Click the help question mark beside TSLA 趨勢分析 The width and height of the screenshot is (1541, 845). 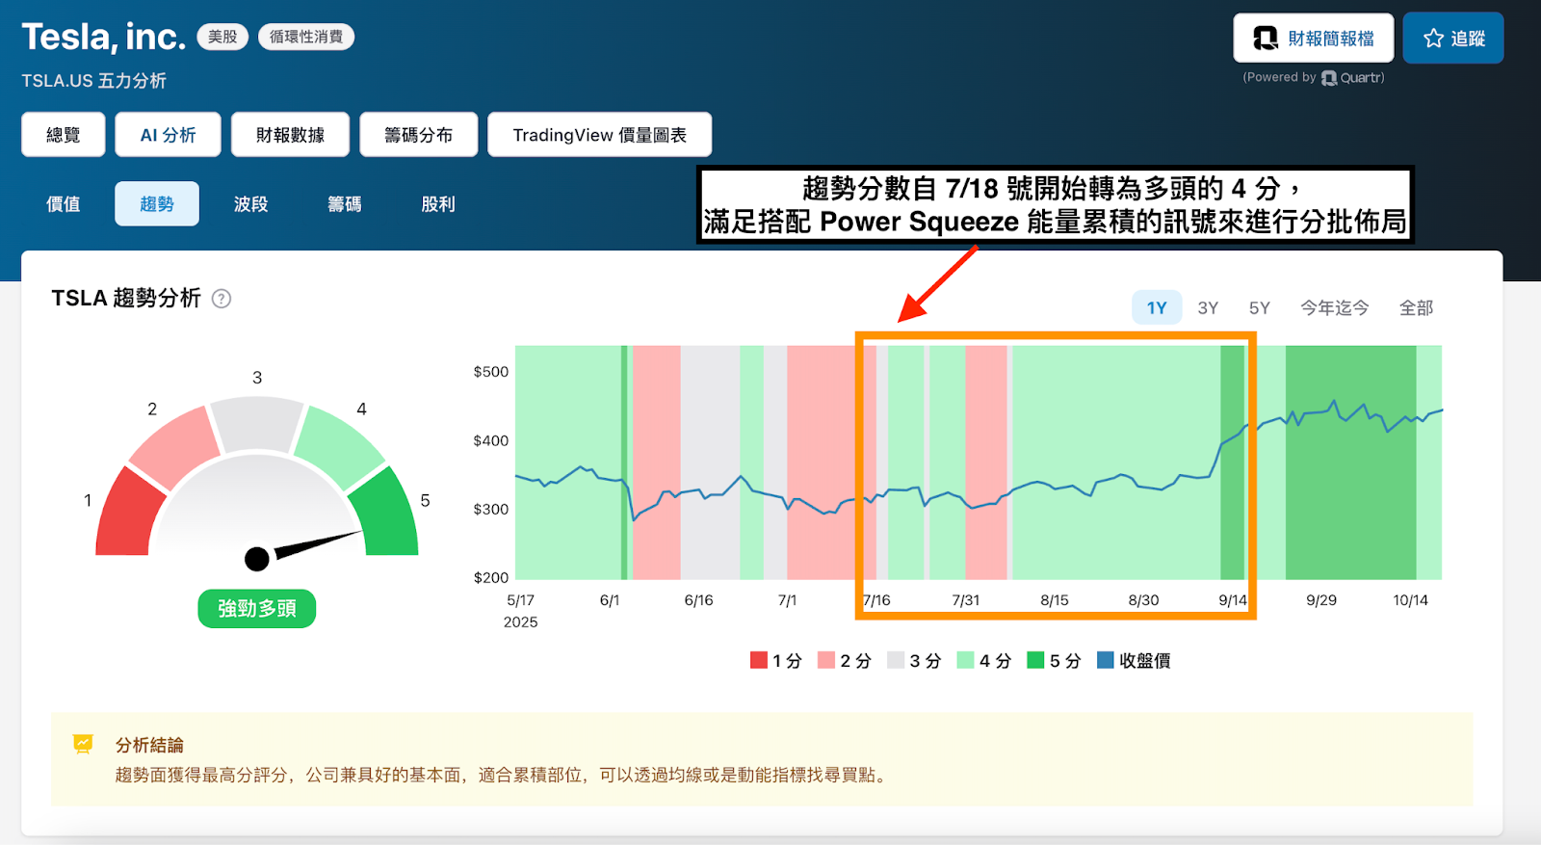coord(222,299)
